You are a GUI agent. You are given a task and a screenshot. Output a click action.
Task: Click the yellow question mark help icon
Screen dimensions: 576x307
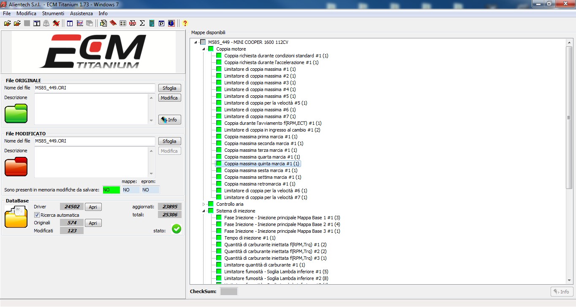click(x=185, y=23)
